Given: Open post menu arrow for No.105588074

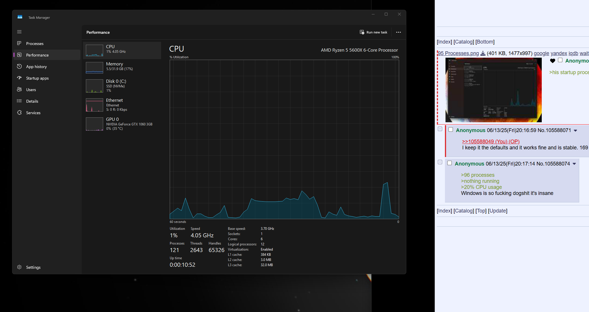Looking at the screenshot, I should [574, 164].
